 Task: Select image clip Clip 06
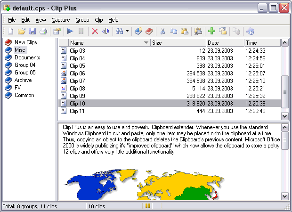[170, 73]
